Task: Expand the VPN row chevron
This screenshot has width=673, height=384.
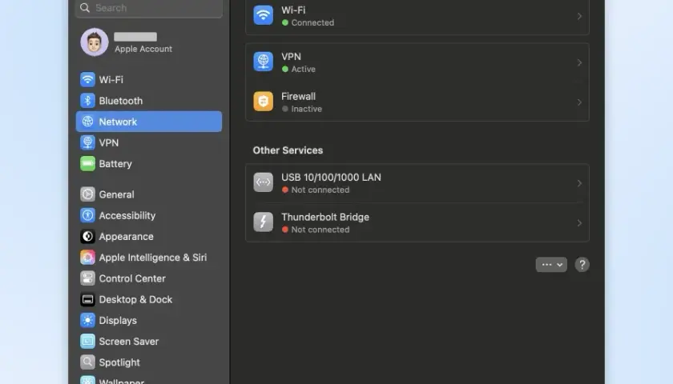Action: (579, 62)
